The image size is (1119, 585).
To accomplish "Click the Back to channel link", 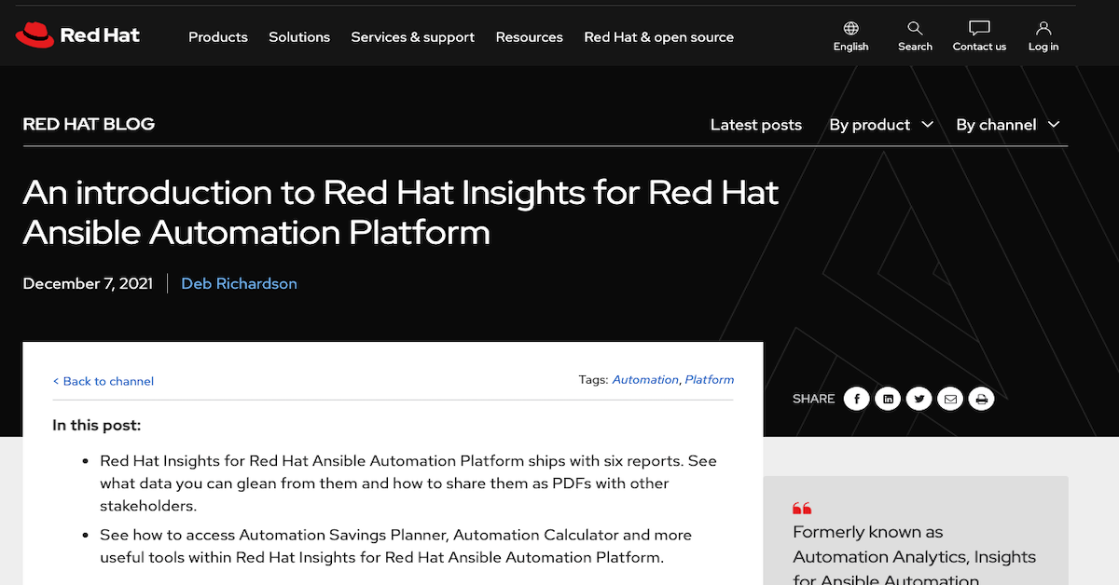I will [x=104, y=381].
